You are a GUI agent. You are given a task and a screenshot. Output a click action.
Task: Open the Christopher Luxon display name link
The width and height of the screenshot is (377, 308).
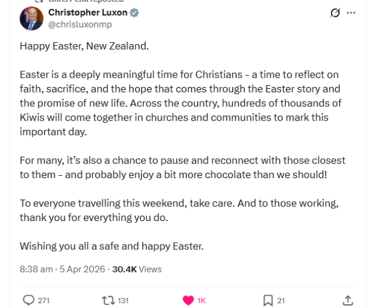pos(87,13)
